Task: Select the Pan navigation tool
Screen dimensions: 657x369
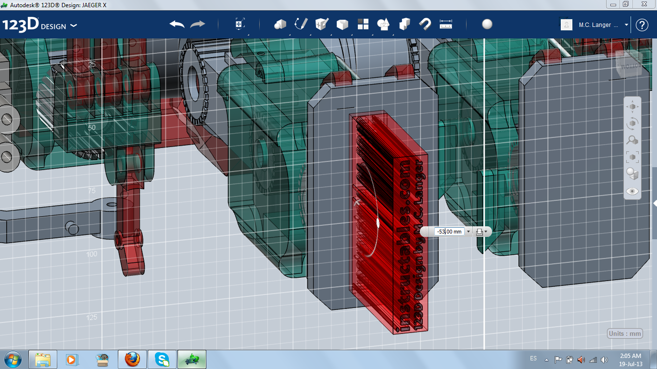Action: click(632, 106)
